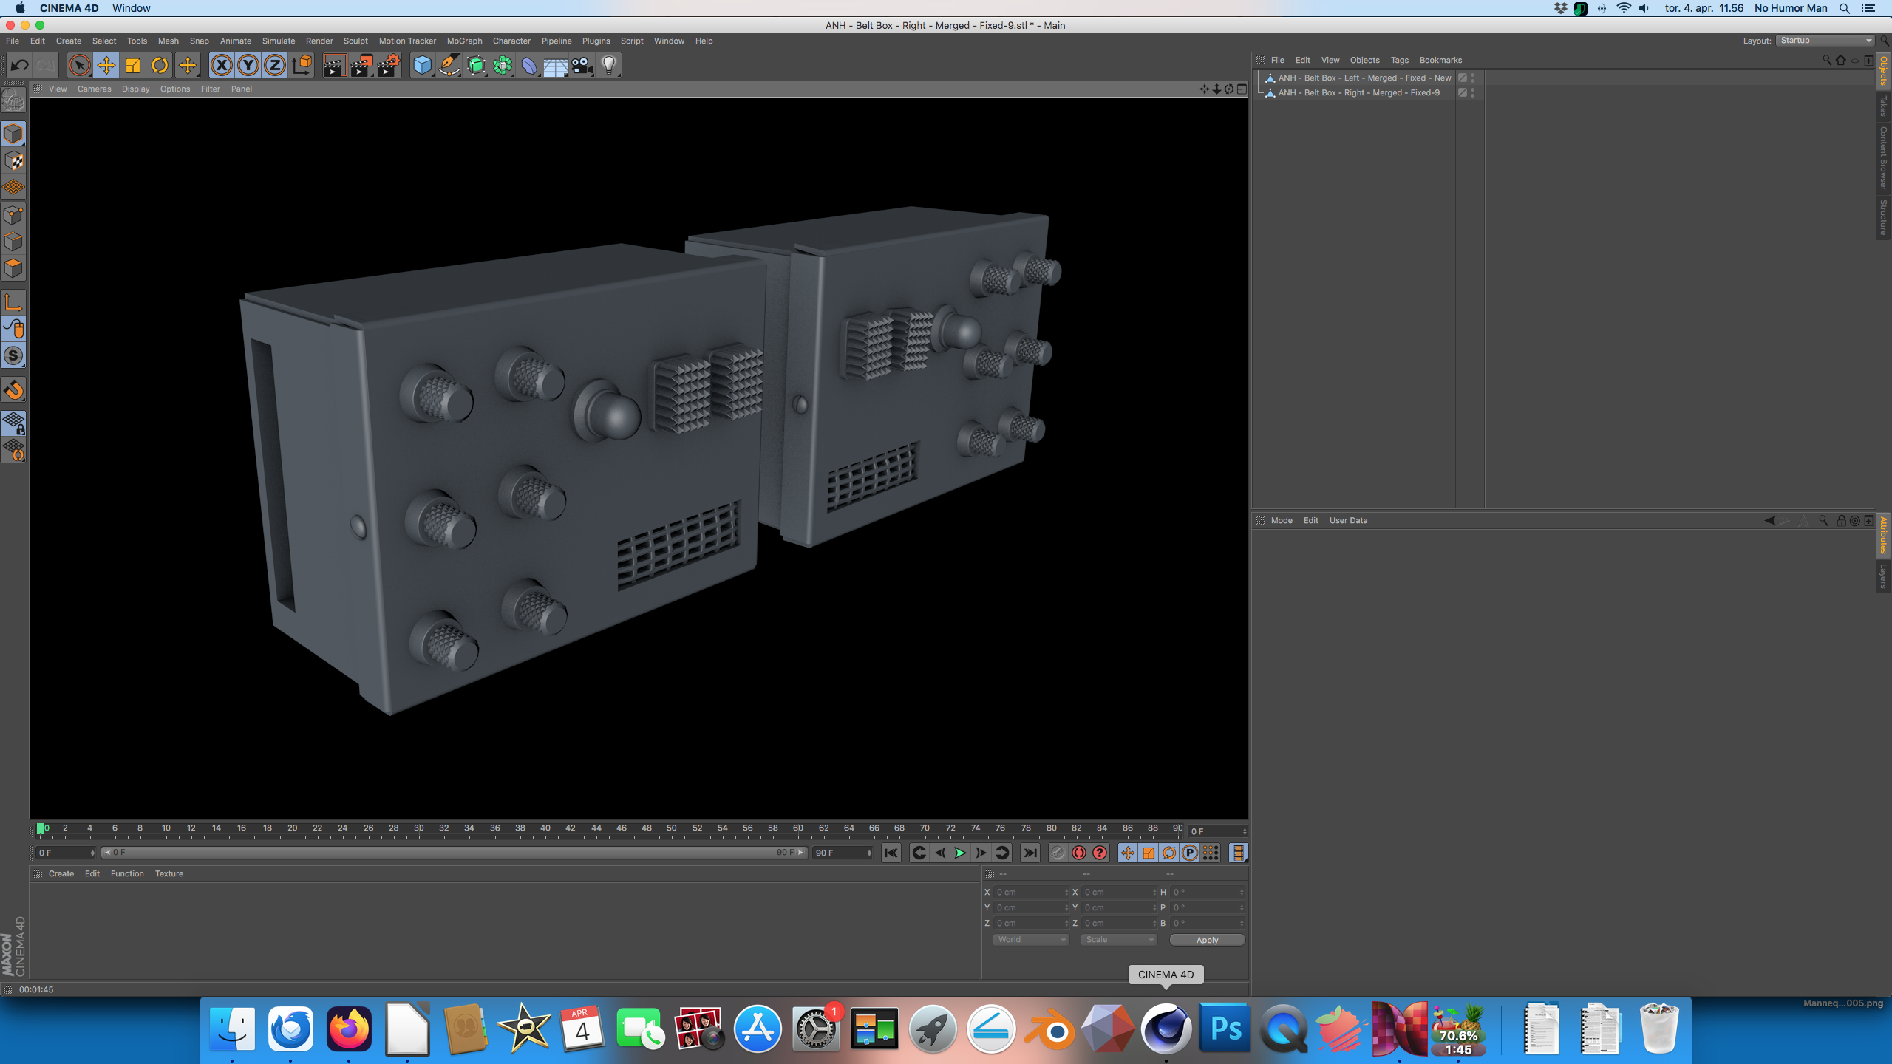
Task: Click the Tweak mouse icon in sidebar
Action: (x=13, y=329)
